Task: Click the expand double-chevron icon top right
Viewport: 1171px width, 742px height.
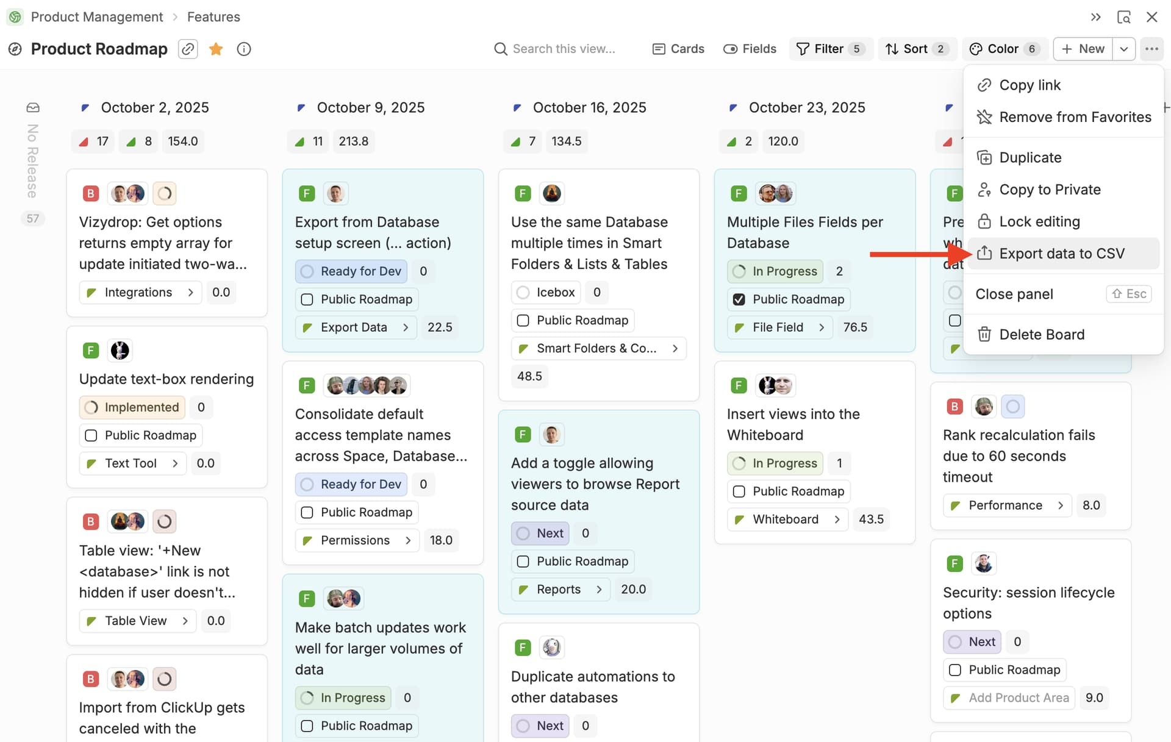Action: tap(1096, 17)
